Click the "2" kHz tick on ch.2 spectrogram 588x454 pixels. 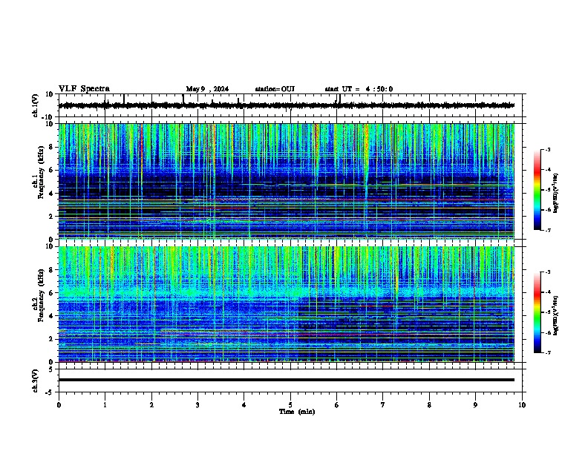pos(52,339)
